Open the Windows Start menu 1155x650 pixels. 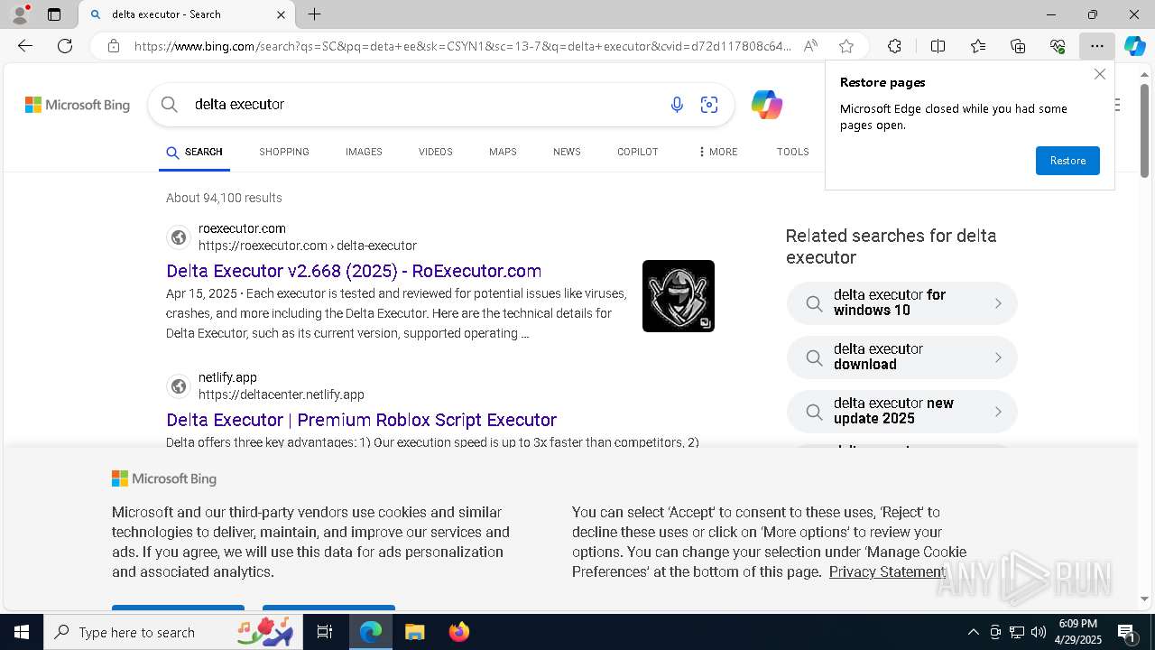(22, 632)
